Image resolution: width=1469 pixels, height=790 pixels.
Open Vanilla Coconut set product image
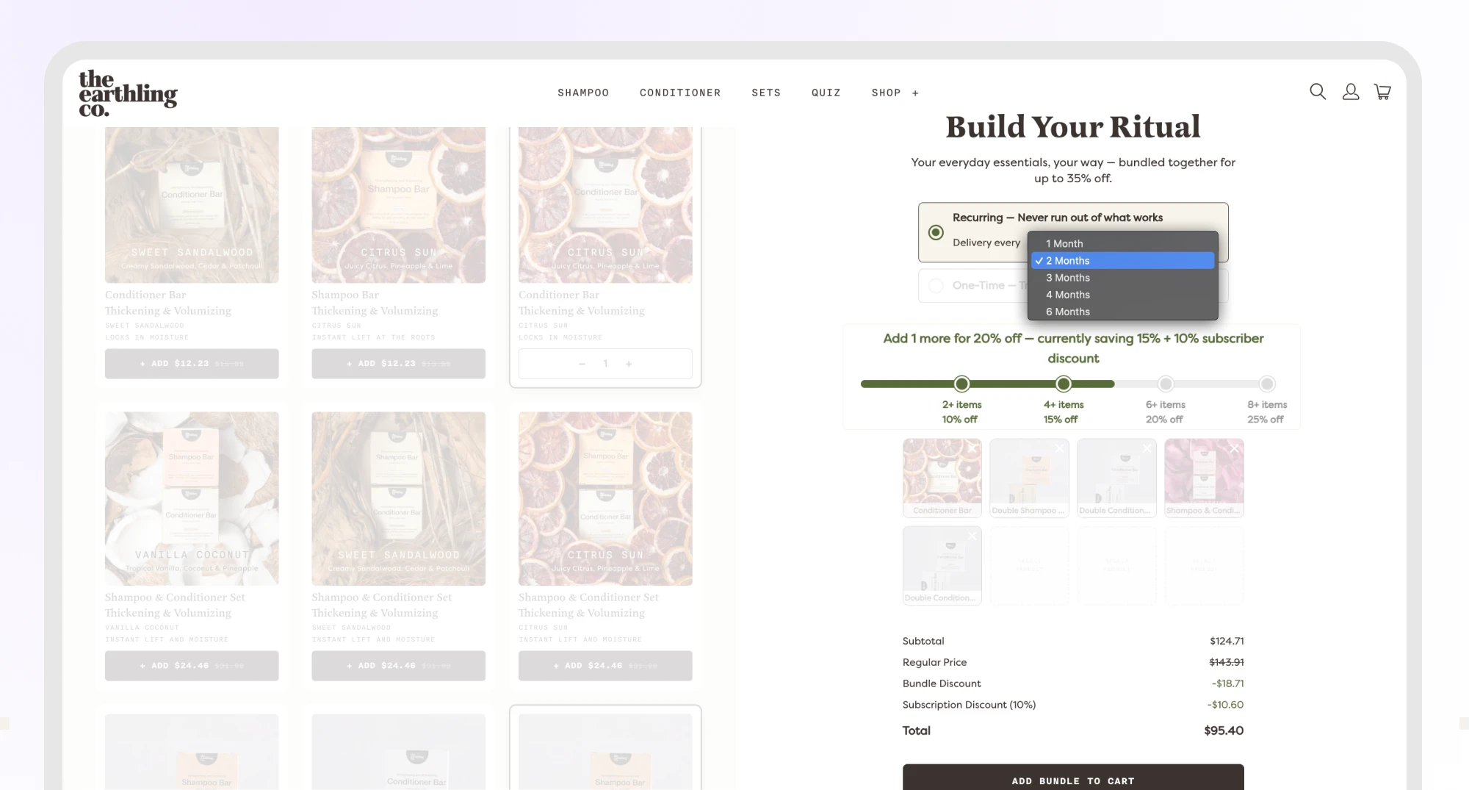coord(192,498)
